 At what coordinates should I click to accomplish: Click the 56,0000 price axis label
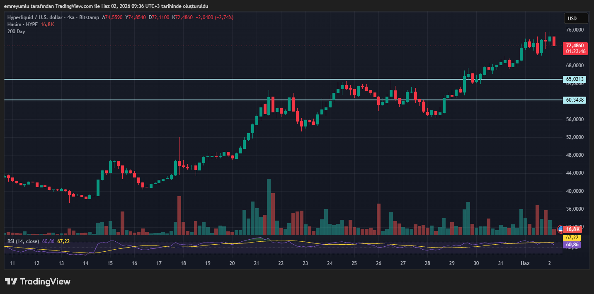(575, 119)
